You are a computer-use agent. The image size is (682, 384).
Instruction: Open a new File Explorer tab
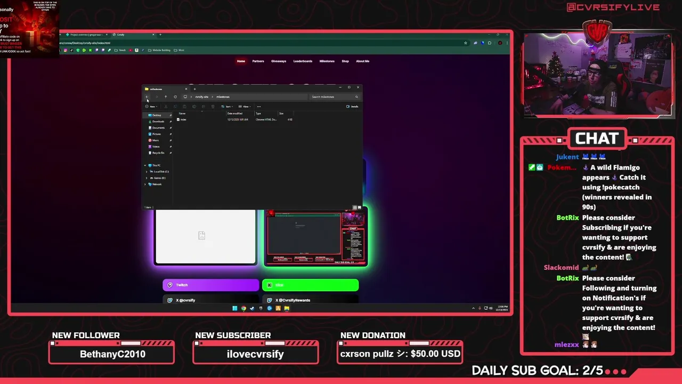pyautogui.click(x=194, y=89)
